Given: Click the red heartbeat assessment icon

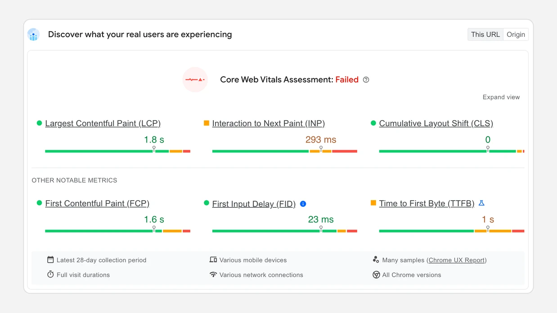Looking at the screenshot, I should click(195, 79).
